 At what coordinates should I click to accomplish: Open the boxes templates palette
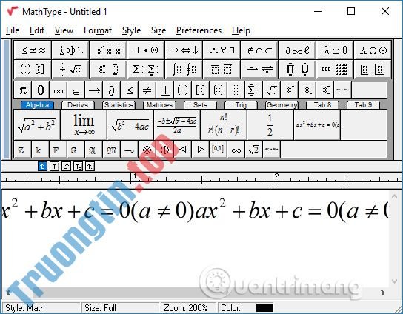tap(373, 69)
